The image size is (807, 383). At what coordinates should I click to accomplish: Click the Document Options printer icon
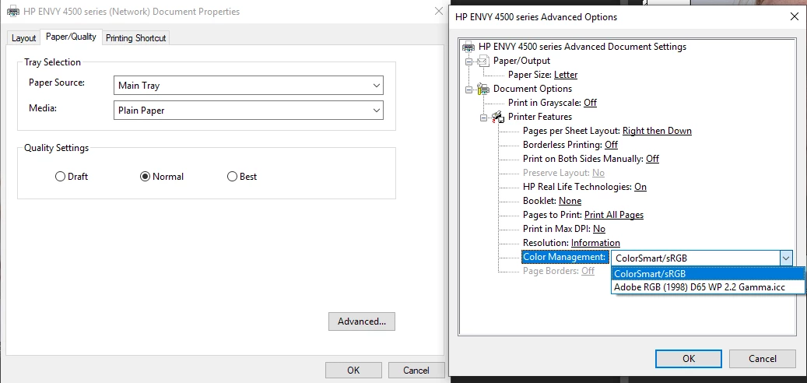click(483, 89)
